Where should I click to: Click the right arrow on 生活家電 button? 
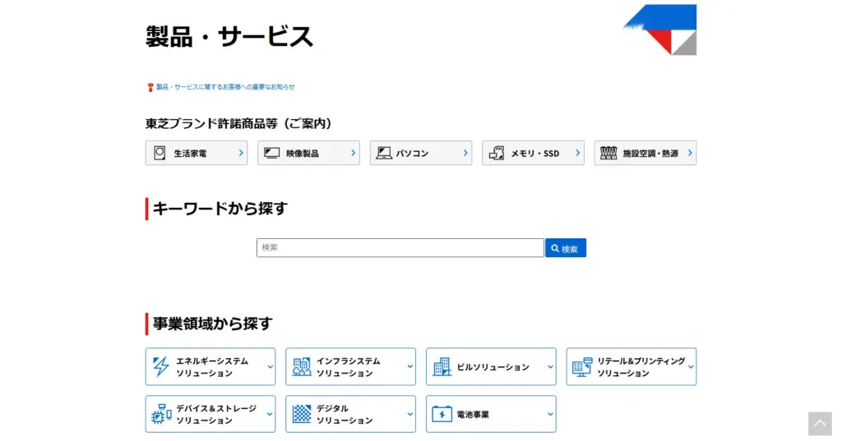[x=241, y=153]
